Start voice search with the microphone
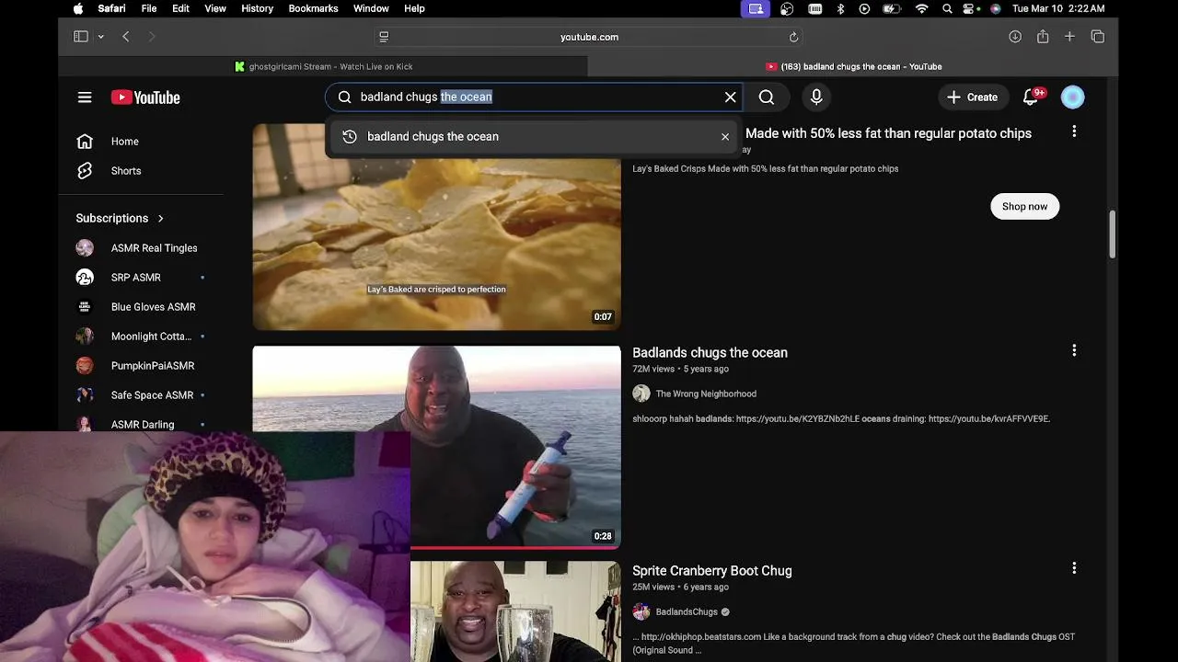This screenshot has height=662, width=1178. point(816,97)
